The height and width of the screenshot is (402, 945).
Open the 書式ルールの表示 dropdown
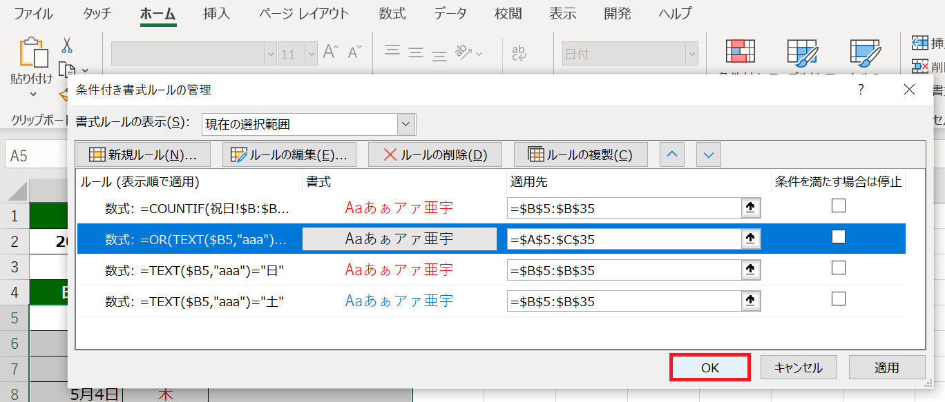point(406,124)
